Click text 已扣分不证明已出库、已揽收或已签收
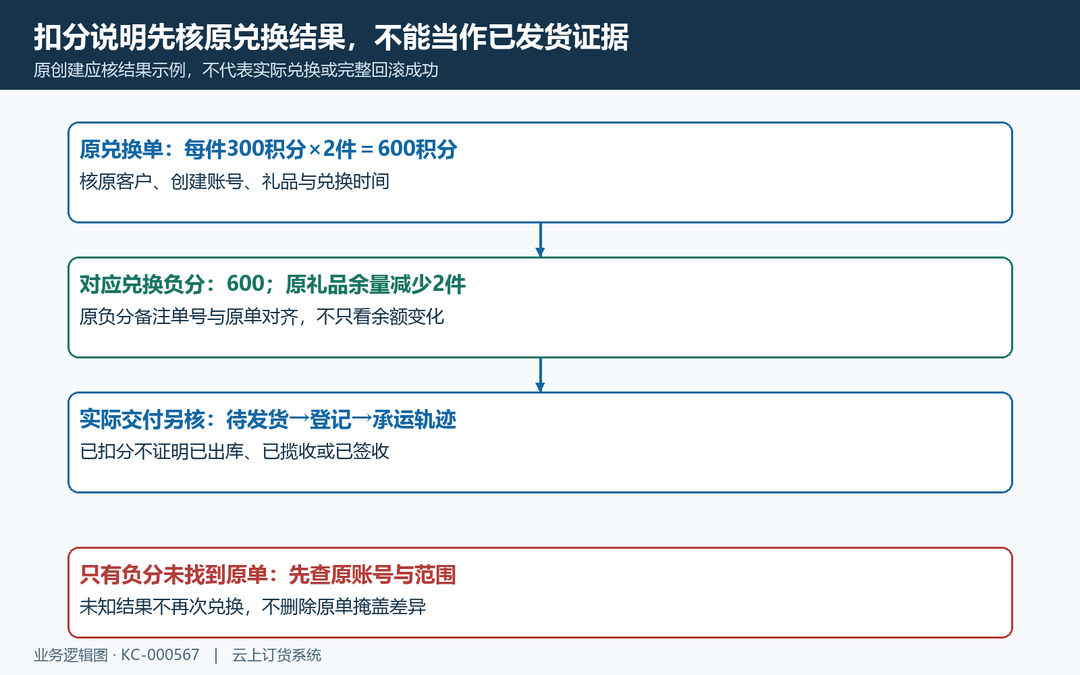 (x=234, y=452)
